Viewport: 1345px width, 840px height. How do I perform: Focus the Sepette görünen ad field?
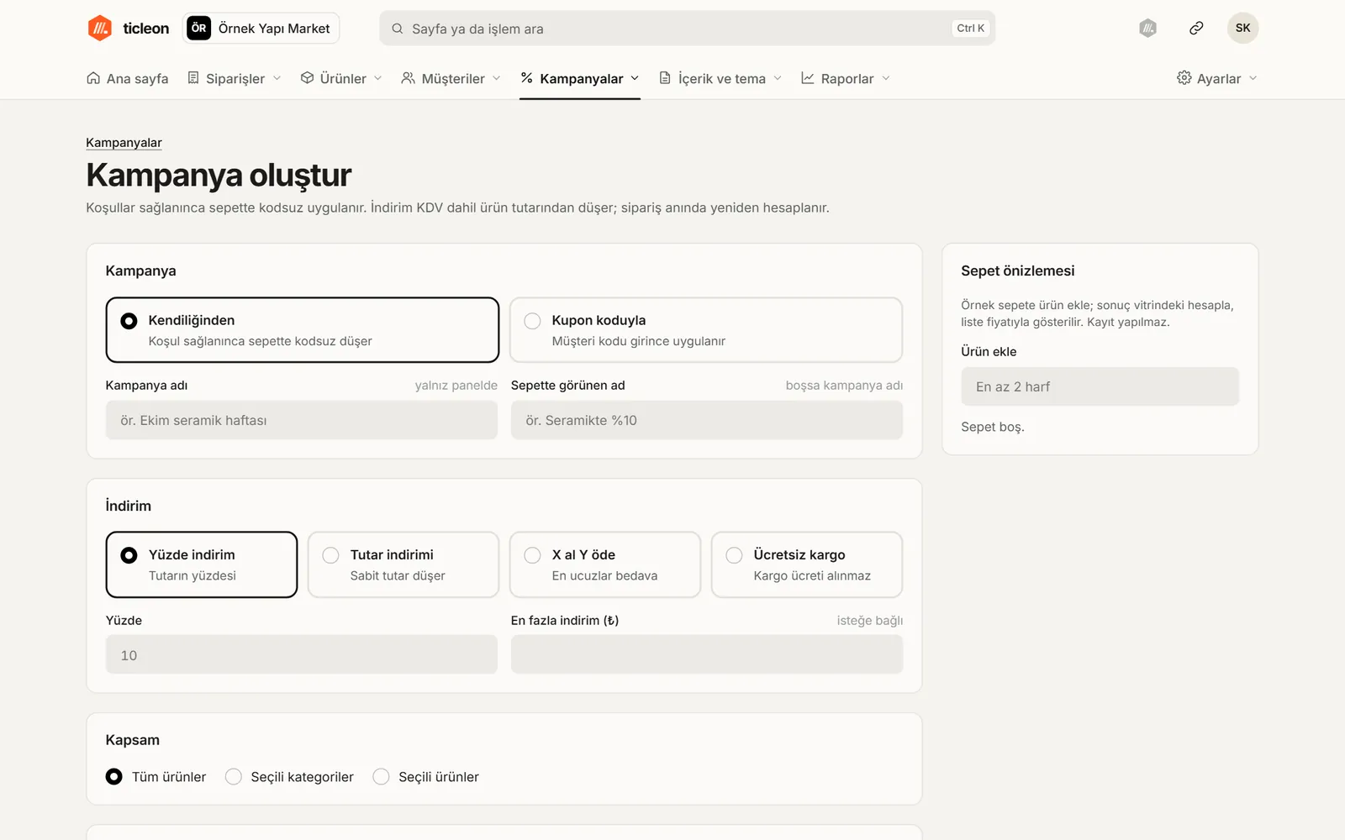[x=707, y=420]
